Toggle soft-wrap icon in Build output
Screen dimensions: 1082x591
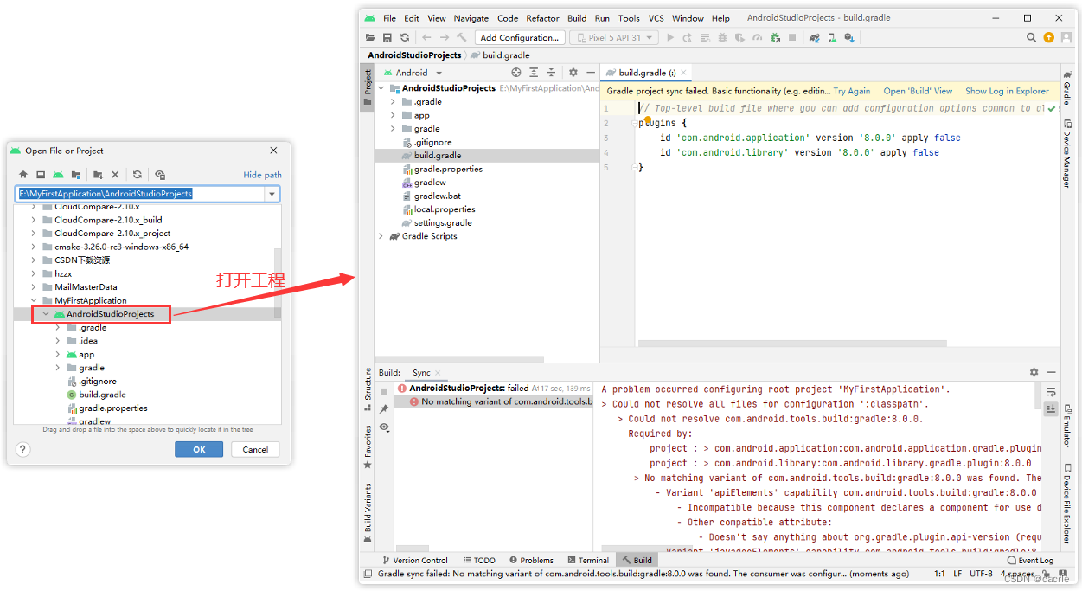1051,392
